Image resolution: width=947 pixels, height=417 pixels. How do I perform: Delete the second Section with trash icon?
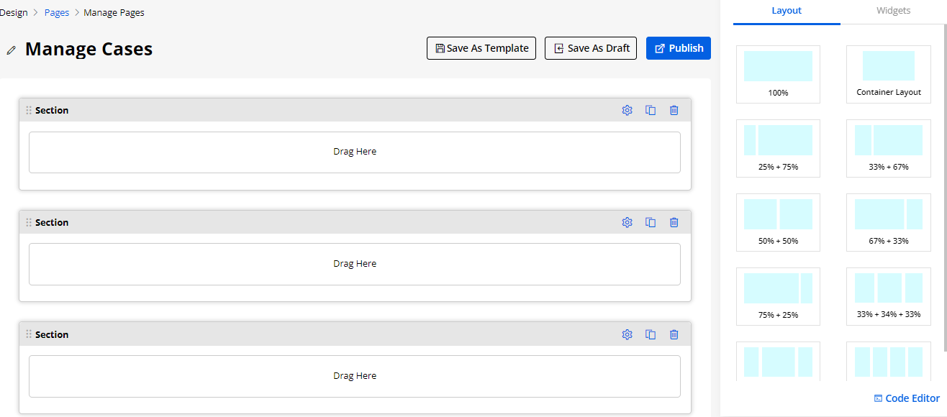[x=674, y=222]
